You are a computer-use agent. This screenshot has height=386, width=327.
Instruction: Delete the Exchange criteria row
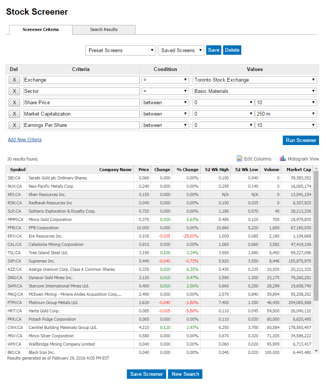pyautogui.click(x=14, y=80)
